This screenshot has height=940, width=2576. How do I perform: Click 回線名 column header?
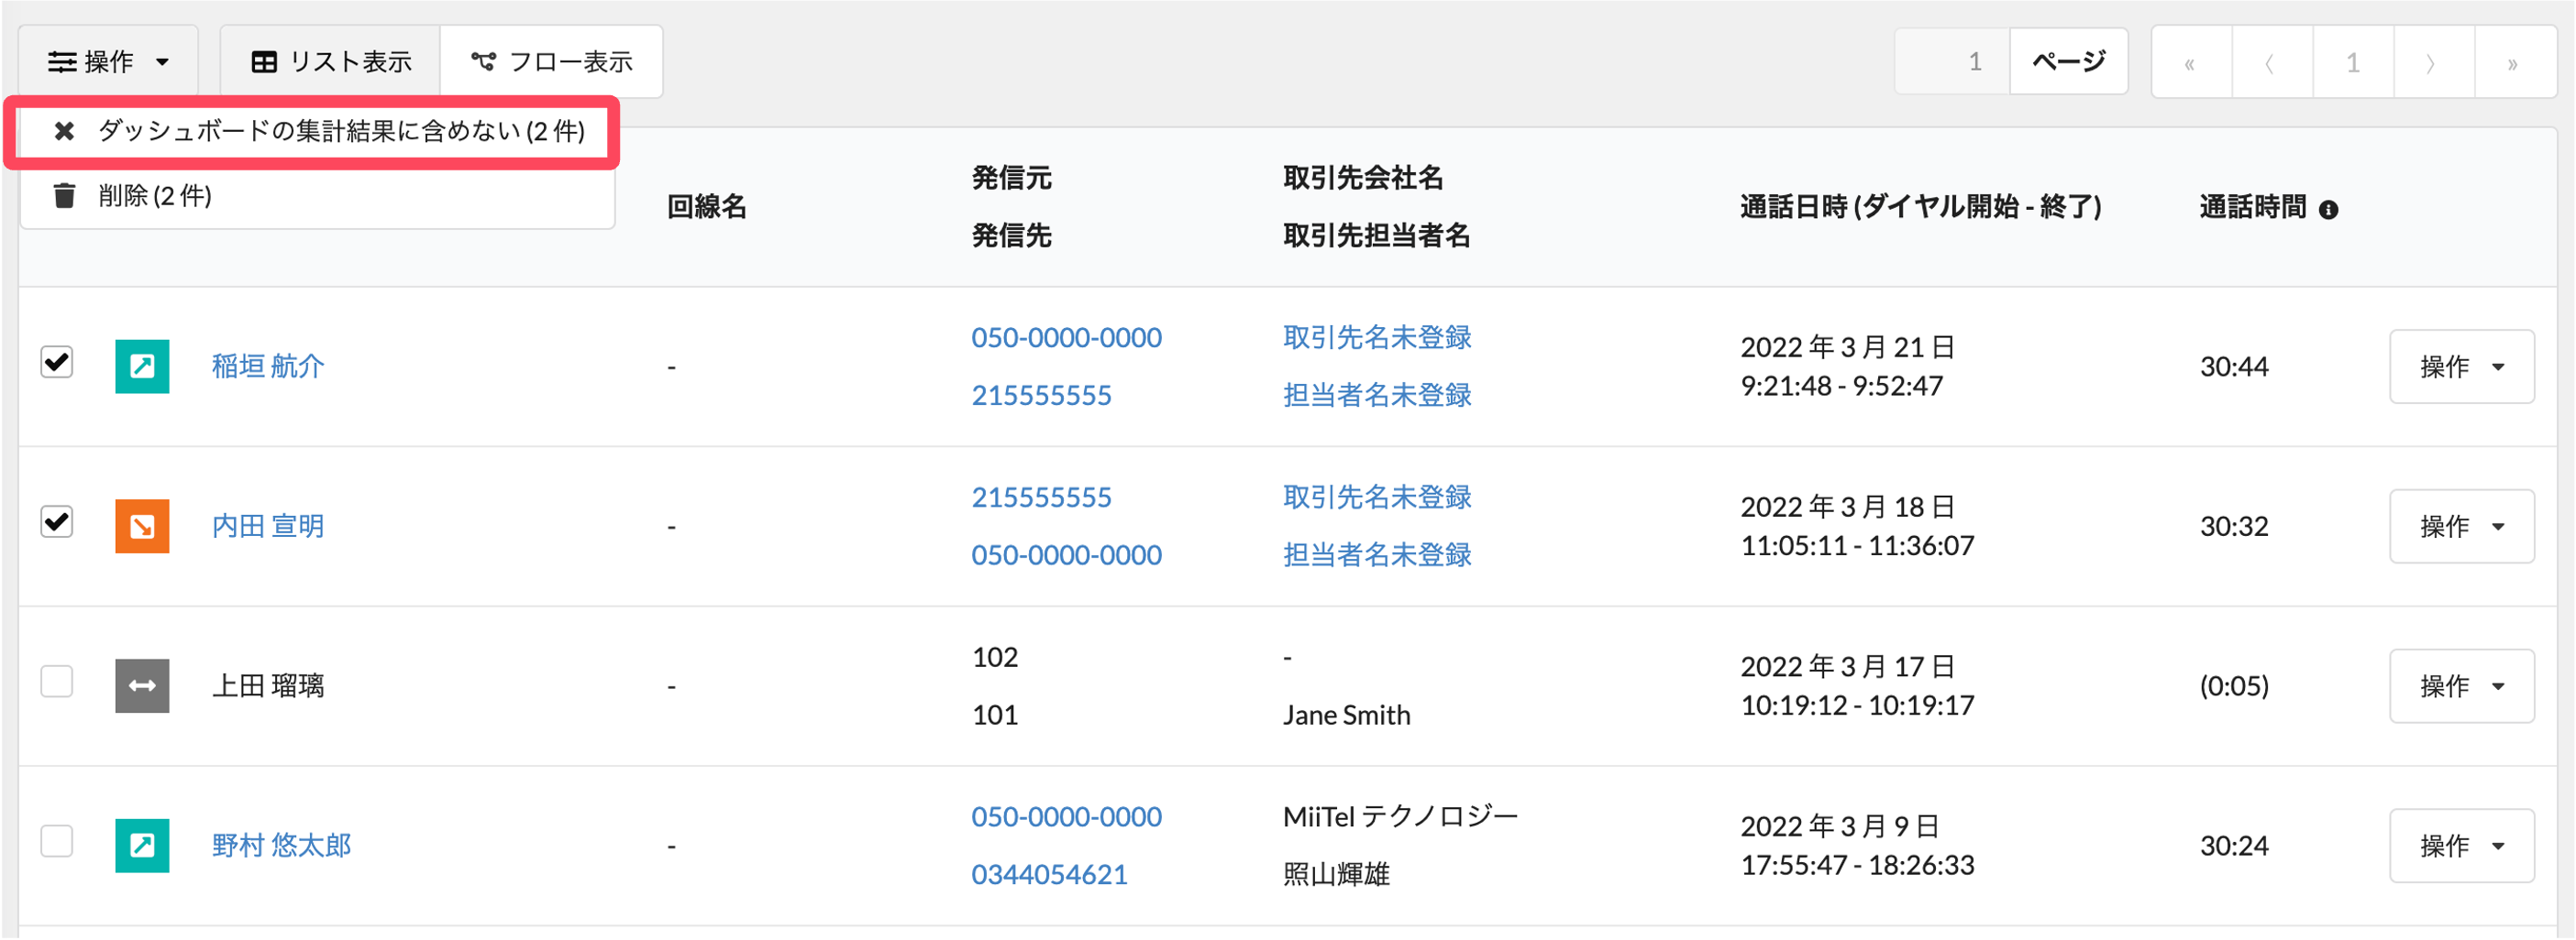point(707,208)
